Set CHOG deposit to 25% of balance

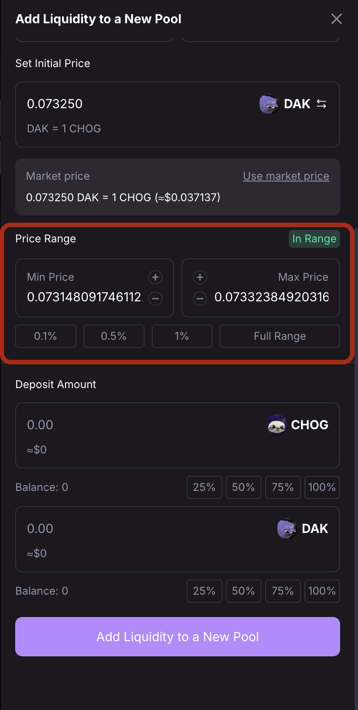[x=204, y=487]
